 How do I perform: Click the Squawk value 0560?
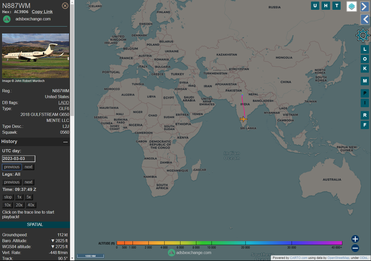click(65, 132)
